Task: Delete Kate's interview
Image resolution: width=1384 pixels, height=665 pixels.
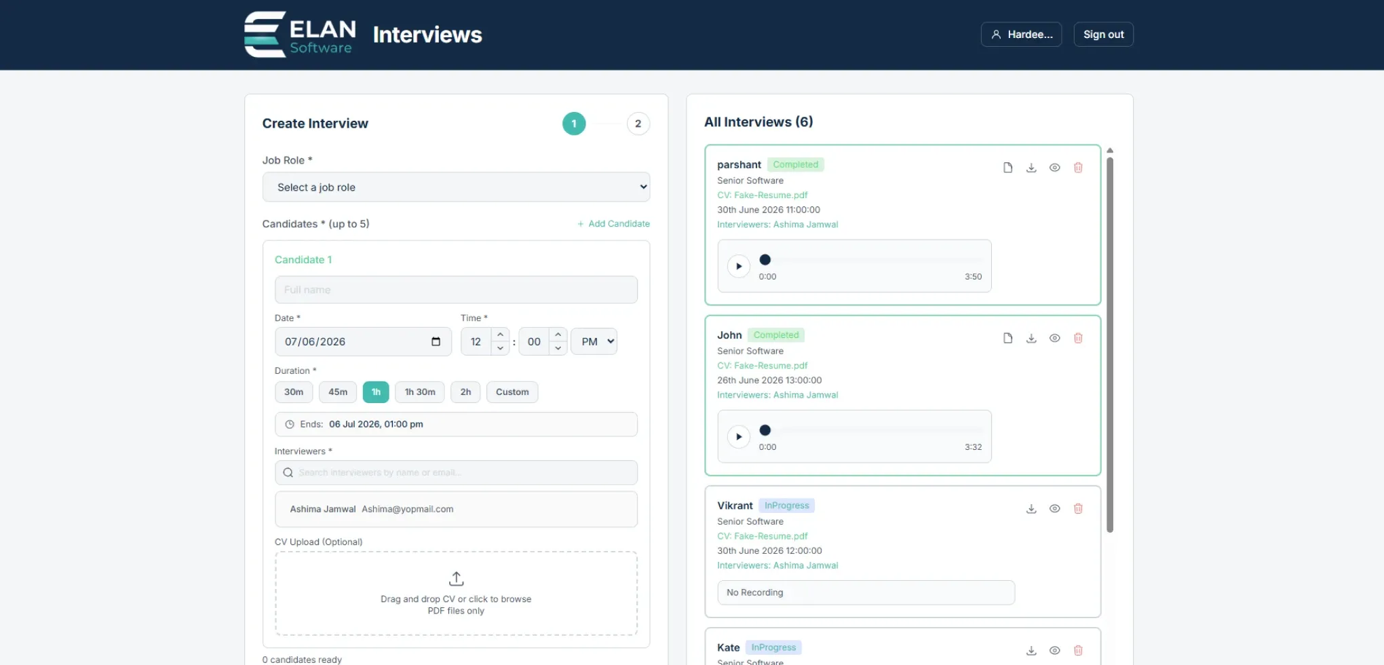Action: click(x=1078, y=650)
